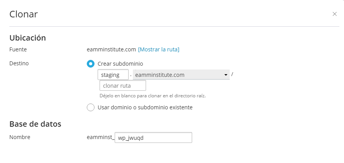
Task: Select Usar dominio o subdominio existente option
Action: (x=91, y=108)
